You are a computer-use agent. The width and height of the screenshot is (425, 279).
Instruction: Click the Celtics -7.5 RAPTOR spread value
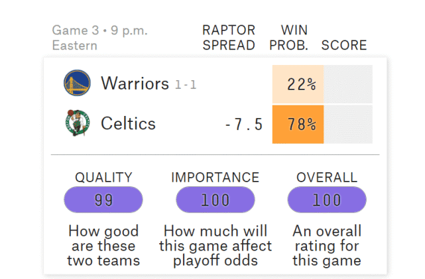(244, 125)
